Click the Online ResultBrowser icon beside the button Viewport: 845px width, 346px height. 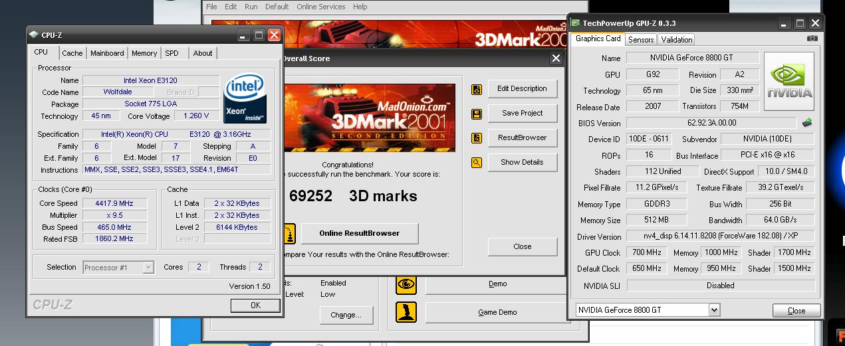click(x=289, y=234)
